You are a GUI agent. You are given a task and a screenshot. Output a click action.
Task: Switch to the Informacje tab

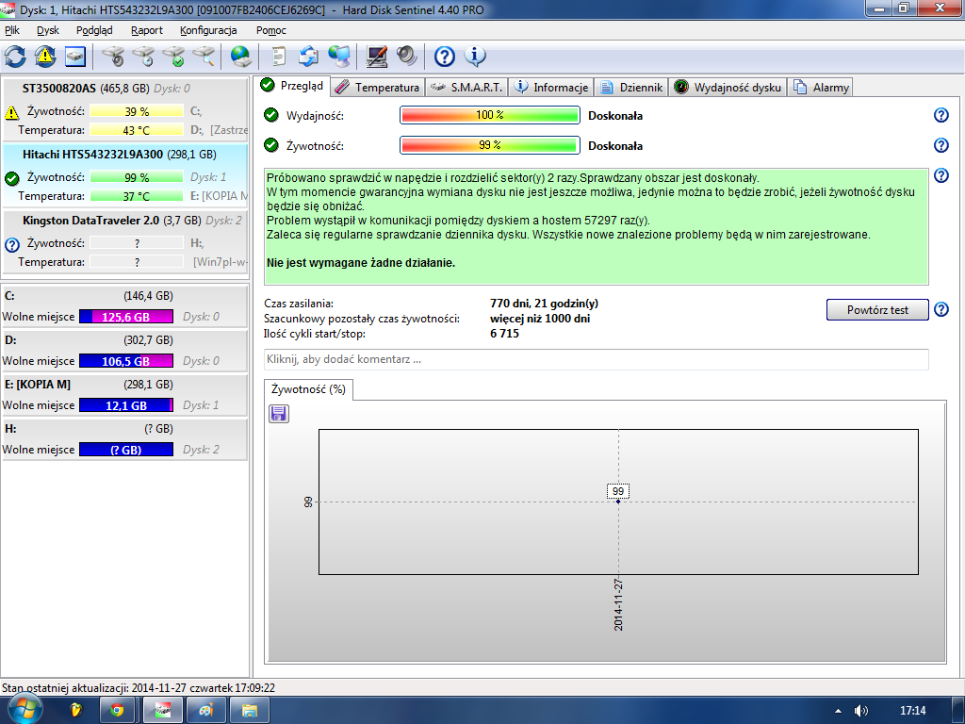click(551, 88)
